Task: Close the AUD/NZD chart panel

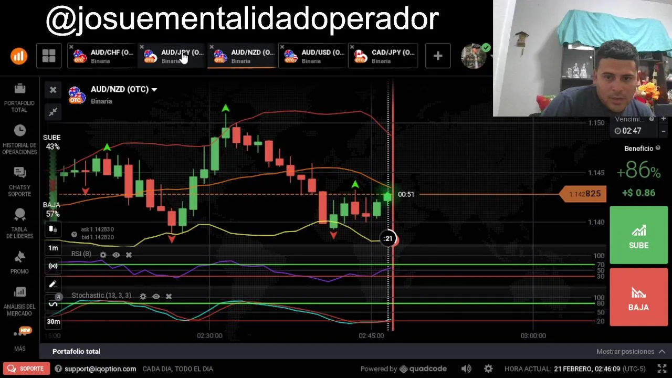Action: coord(53,90)
